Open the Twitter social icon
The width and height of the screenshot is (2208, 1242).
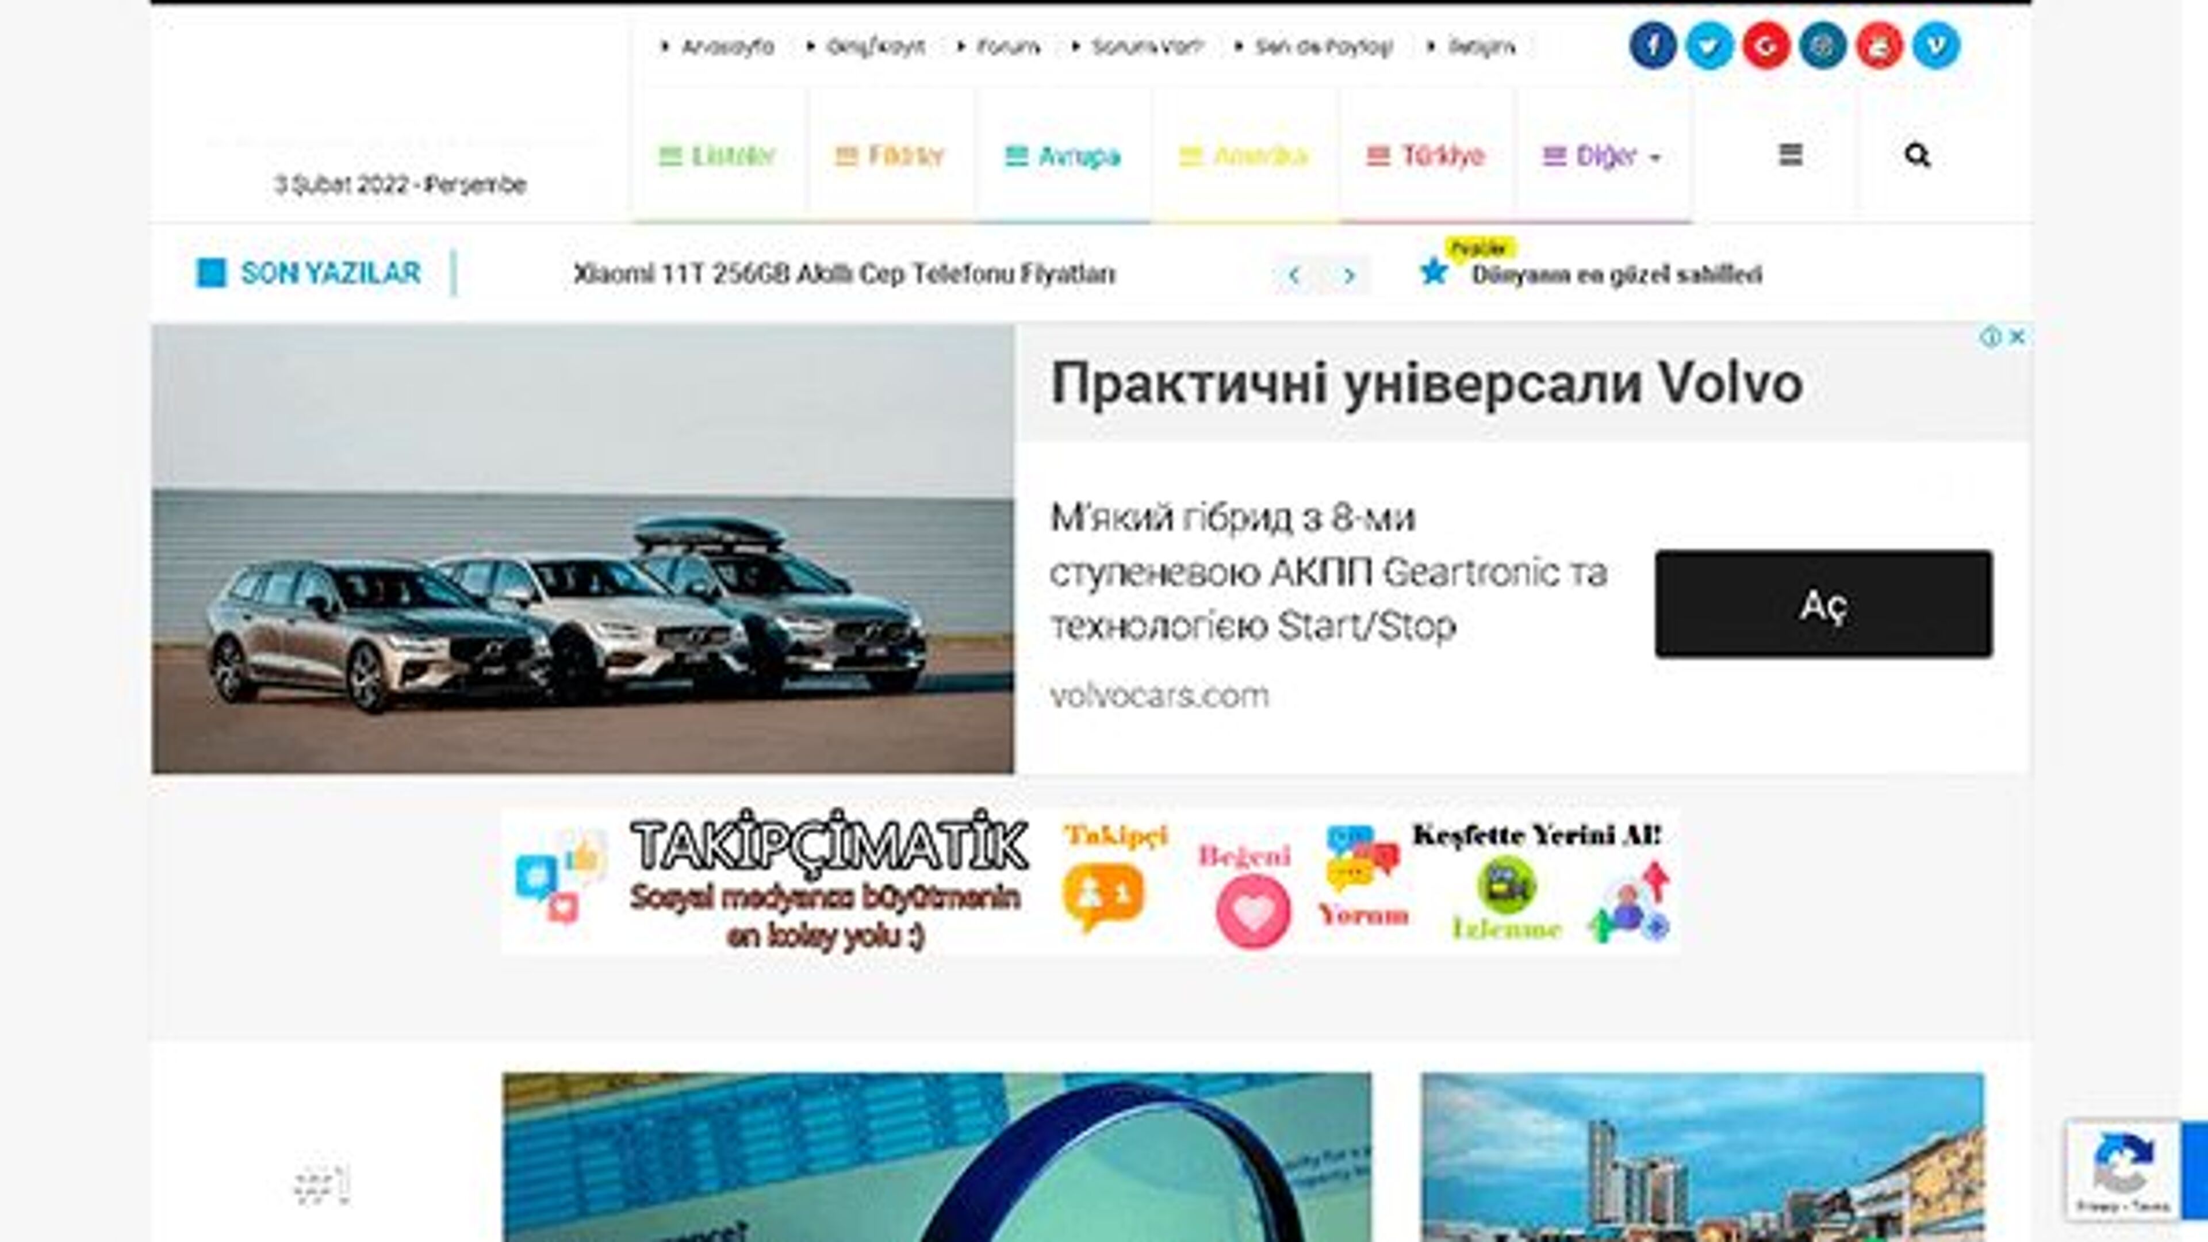coord(1709,45)
